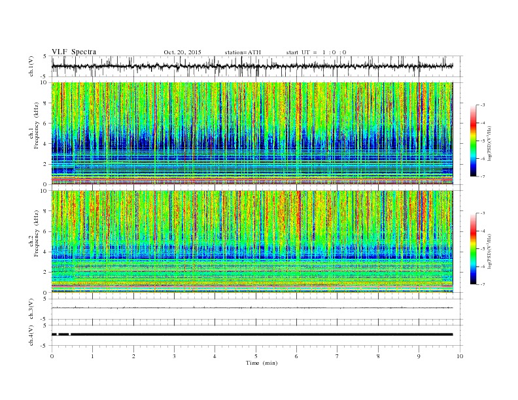Click the "ch.3(V)" axis label
Image resolution: width=518 pixels, height=400 pixels.
pos(31,309)
